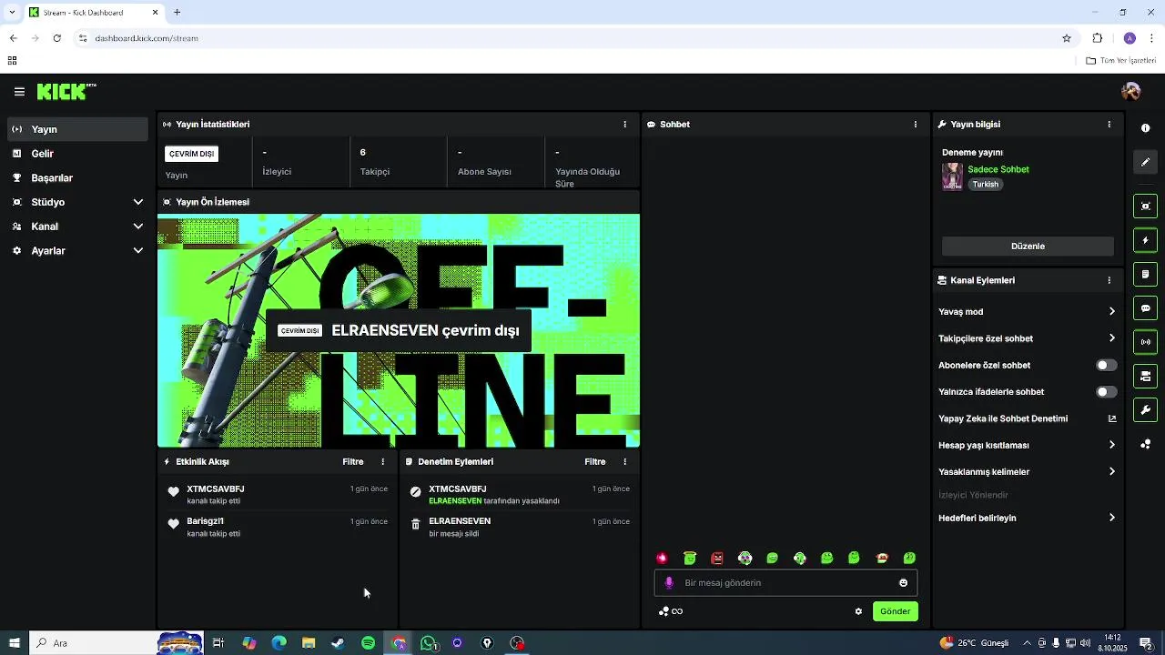Screen dimensions: 1165x655
Task: Open Filtre in Etkinlik Akışı panel
Action: (353, 462)
